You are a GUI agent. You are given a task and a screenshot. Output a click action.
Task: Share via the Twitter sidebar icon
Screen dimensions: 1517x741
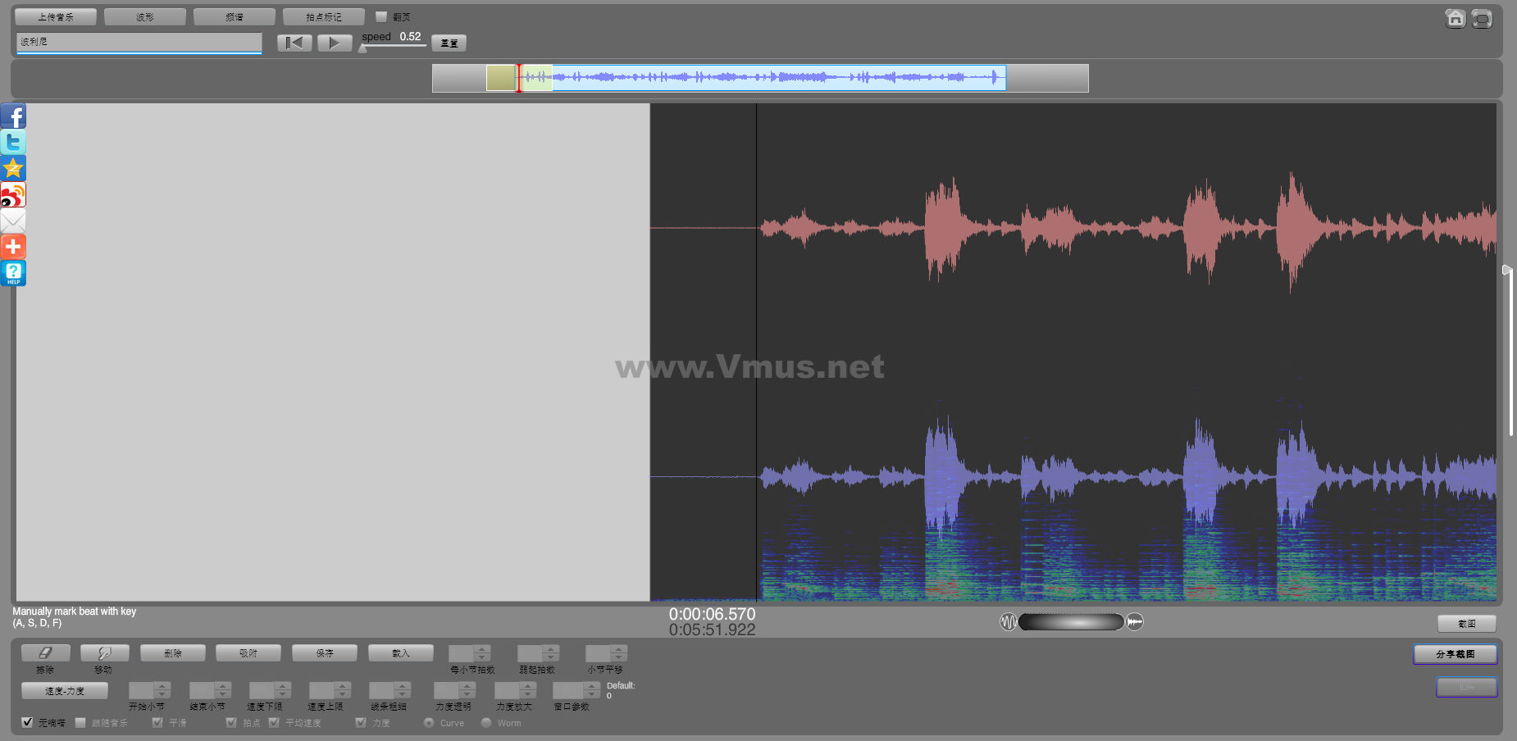click(x=13, y=142)
